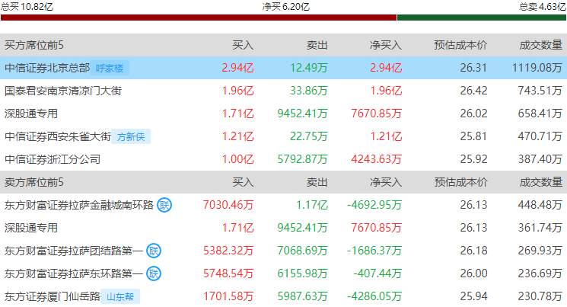Open the 呼家楼 tag
This screenshot has height=307, width=567.
110,68
